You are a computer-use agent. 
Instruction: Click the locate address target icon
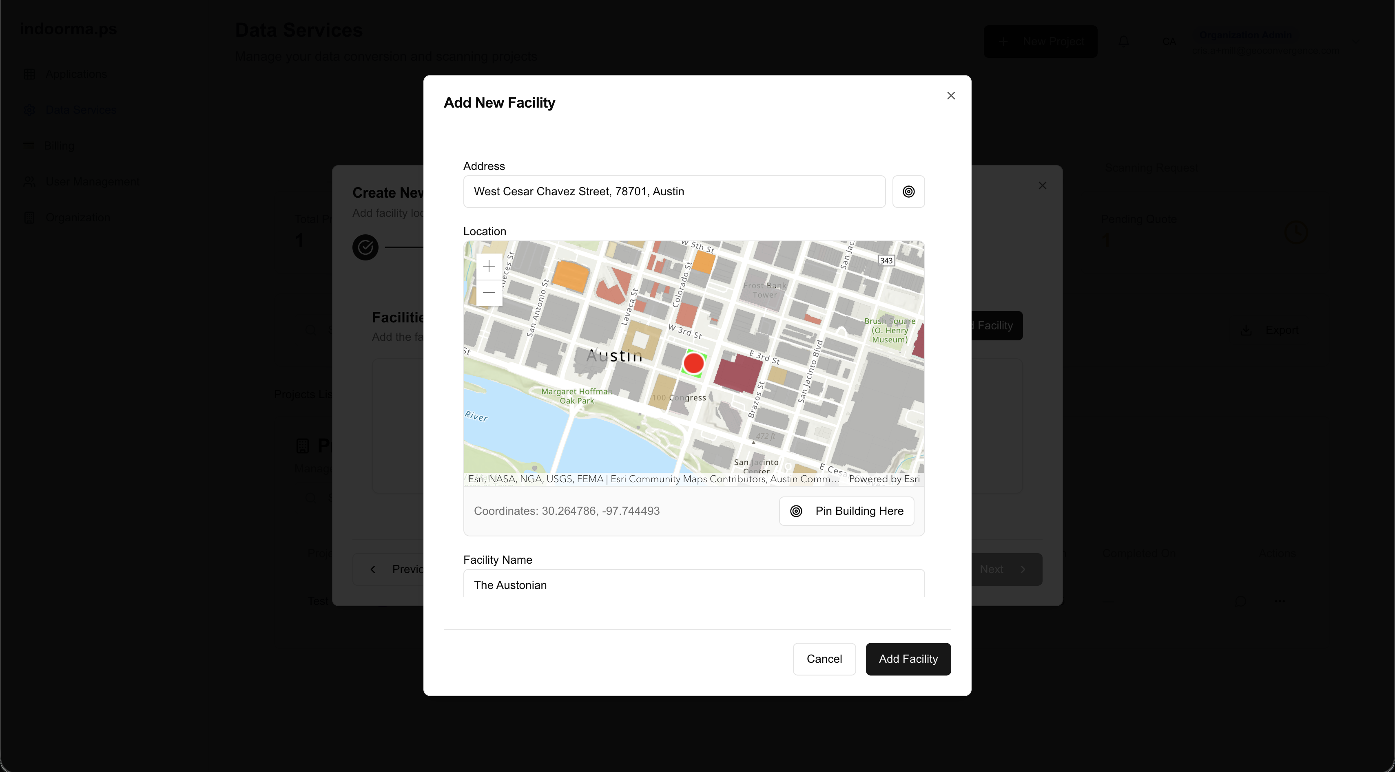908,192
